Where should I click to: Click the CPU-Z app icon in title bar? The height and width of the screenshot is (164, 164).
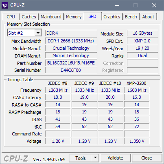tap(5, 5)
